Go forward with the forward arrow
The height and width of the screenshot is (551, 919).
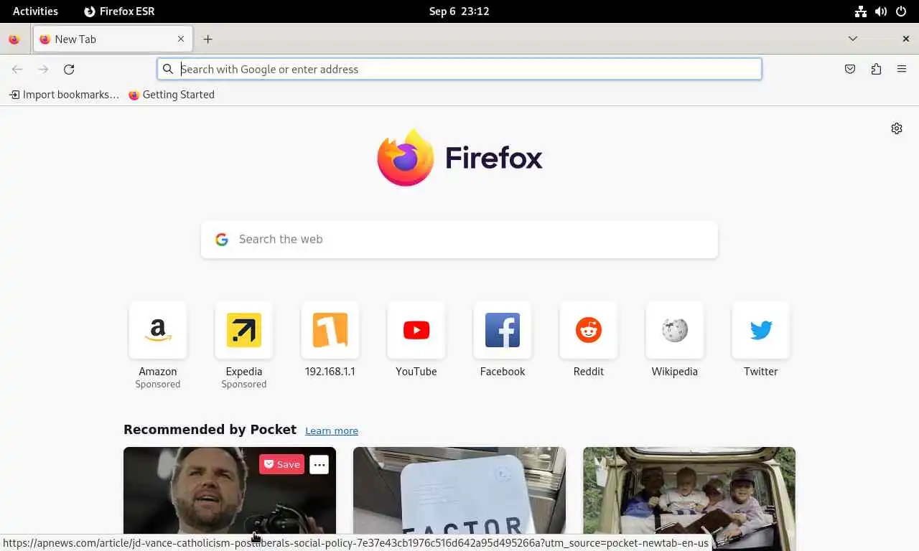(43, 70)
